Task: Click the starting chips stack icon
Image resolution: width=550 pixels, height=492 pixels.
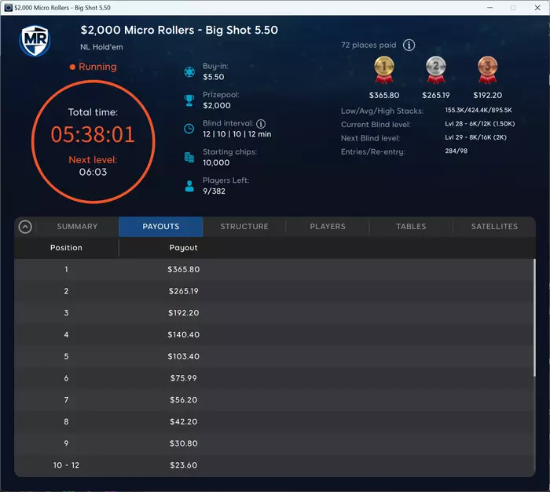Action: [x=189, y=158]
